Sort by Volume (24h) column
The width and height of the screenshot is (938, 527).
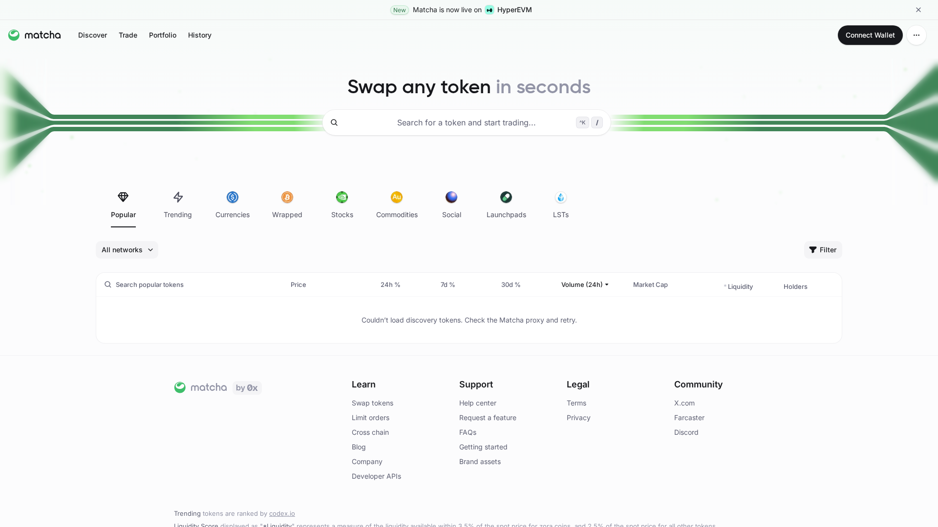click(585, 284)
